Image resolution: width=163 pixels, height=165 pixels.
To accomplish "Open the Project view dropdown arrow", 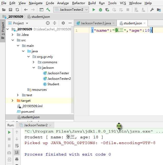I will click(27, 23).
